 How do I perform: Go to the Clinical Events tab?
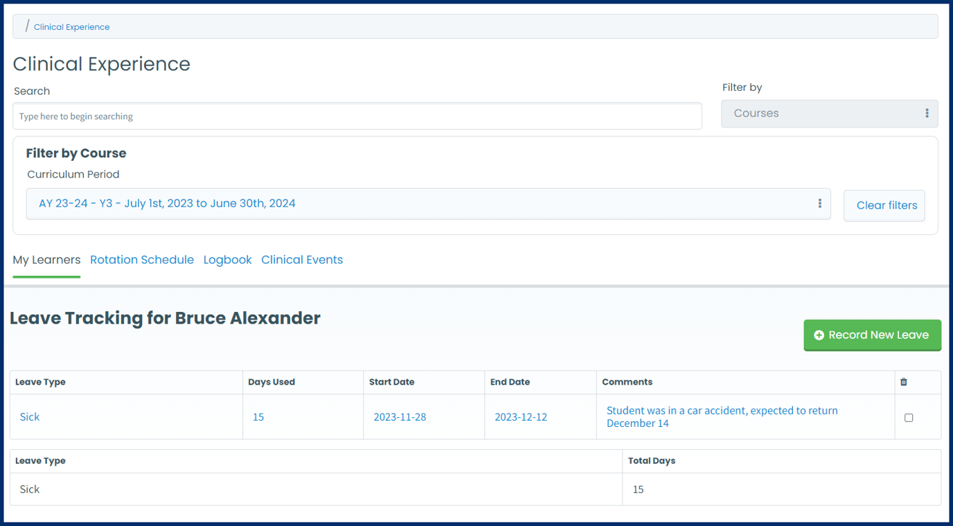click(x=302, y=260)
